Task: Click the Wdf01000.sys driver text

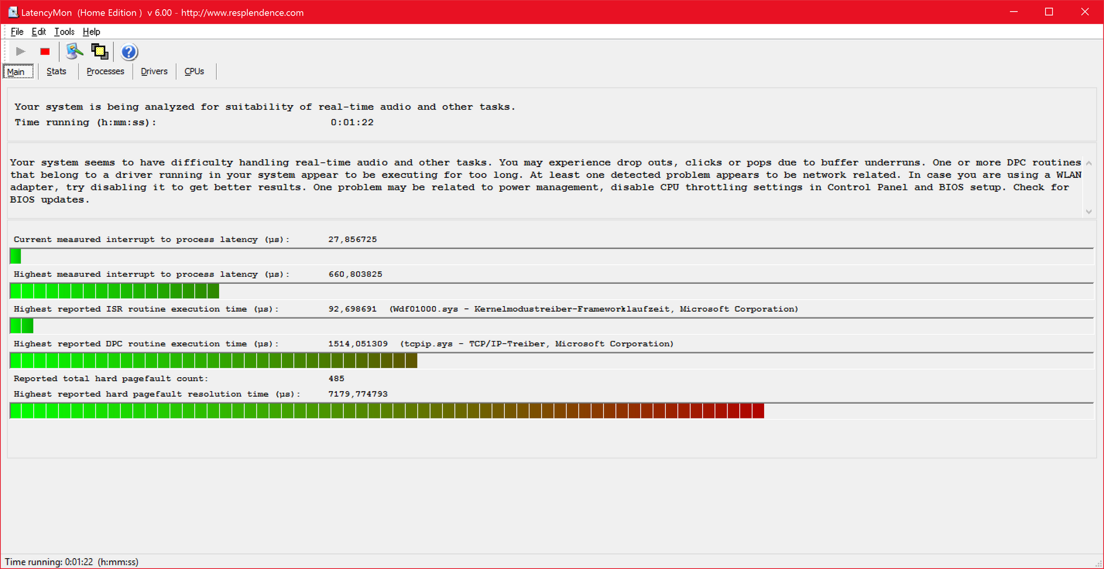Action: pyautogui.click(x=594, y=309)
